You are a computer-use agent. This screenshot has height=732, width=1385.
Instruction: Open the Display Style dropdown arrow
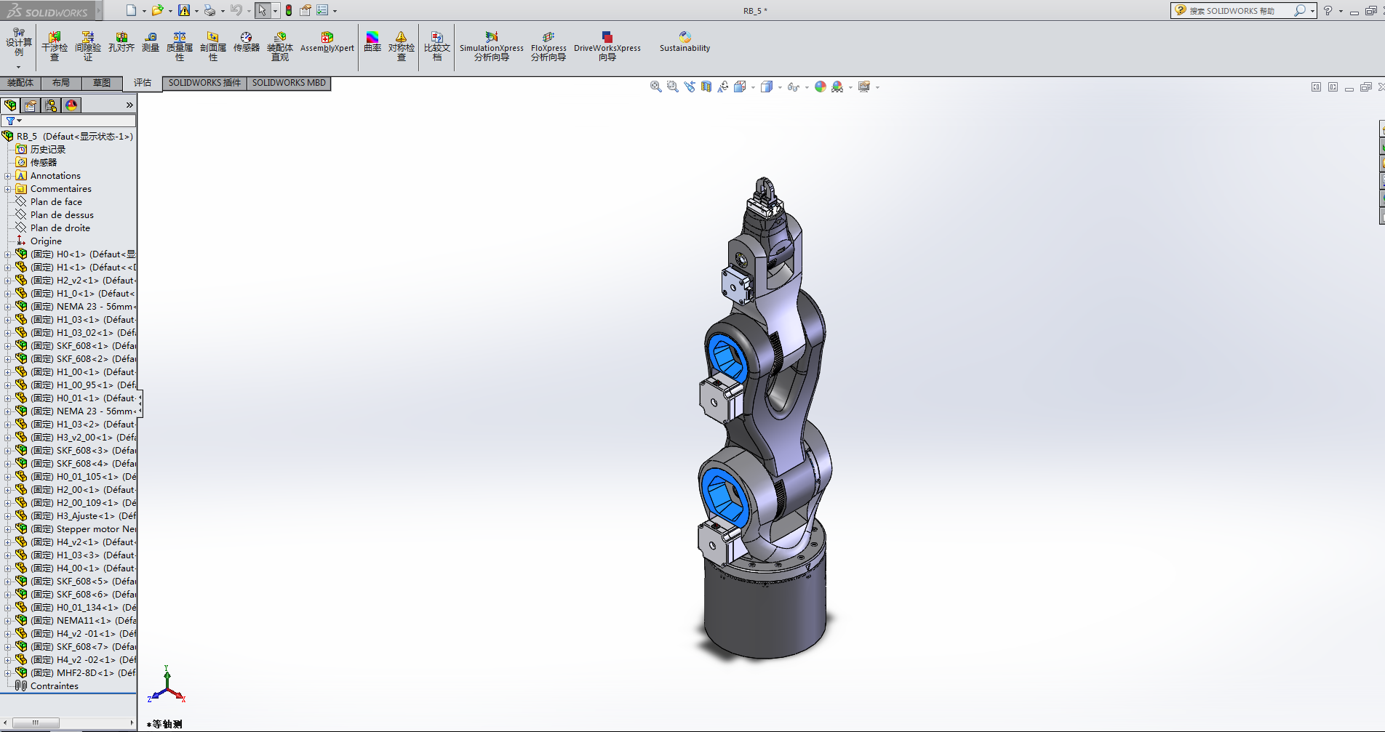pyautogui.click(x=780, y=87)
